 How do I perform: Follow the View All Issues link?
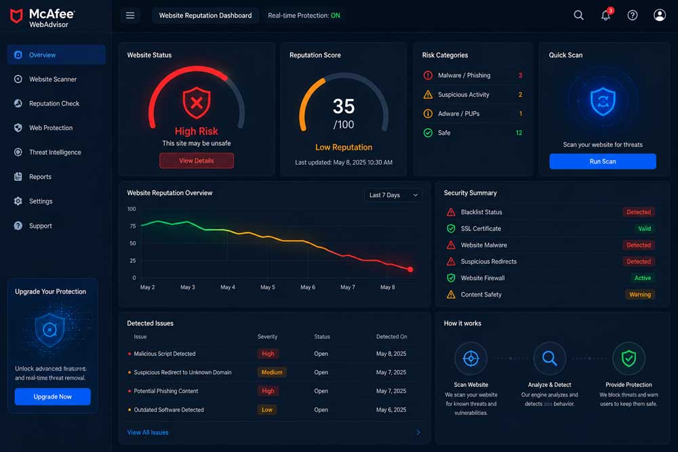tap(148, 432)
